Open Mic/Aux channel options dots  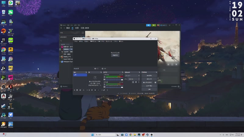104,85
